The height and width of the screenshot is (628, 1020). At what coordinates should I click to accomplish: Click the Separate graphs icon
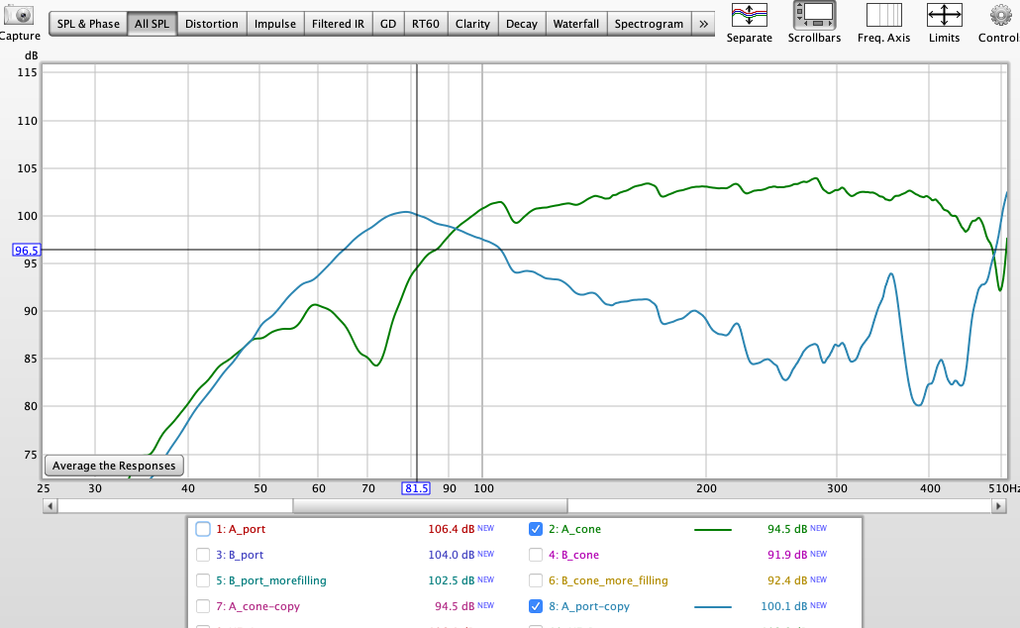click(x=749, y=15)
